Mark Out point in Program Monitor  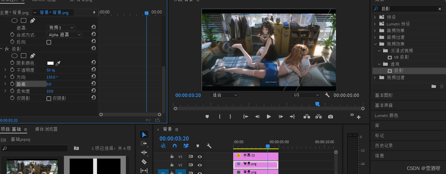pyautogui.click(x=230, y=117)
